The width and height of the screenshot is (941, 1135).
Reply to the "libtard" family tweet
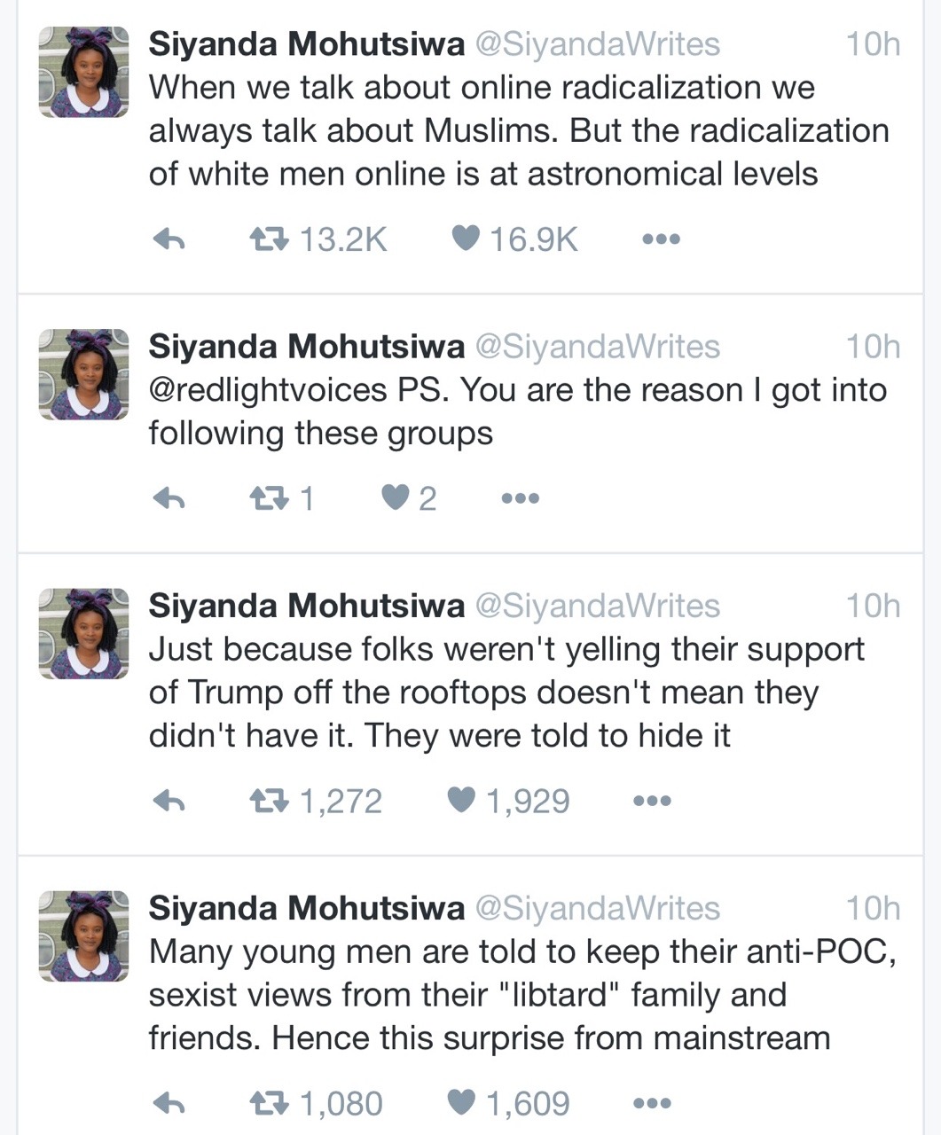click(169, 1104)
